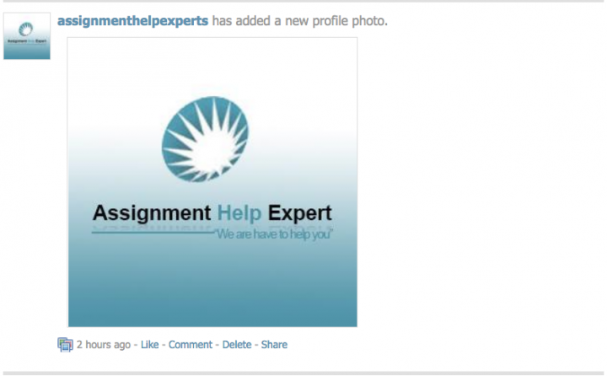The width and height of the screenshot is (607, 376).
Task: Click the 'We are have to help you' tagline
Action: [x=274, y=234]
